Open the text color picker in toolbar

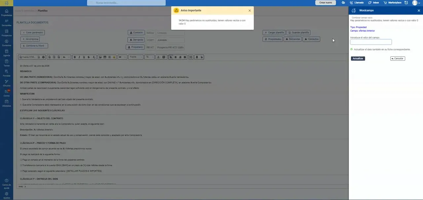(159, 57)
